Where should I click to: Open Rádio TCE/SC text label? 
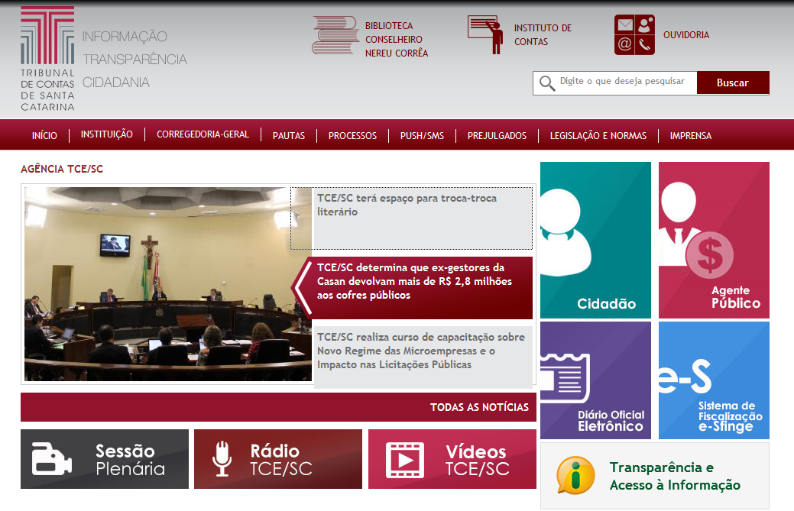(x=281, y=459)
